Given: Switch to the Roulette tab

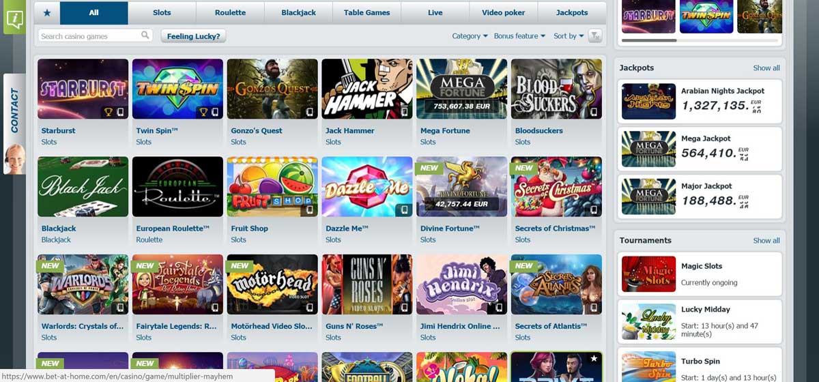Looking at the screenshot, I should [x=230, y=13].
